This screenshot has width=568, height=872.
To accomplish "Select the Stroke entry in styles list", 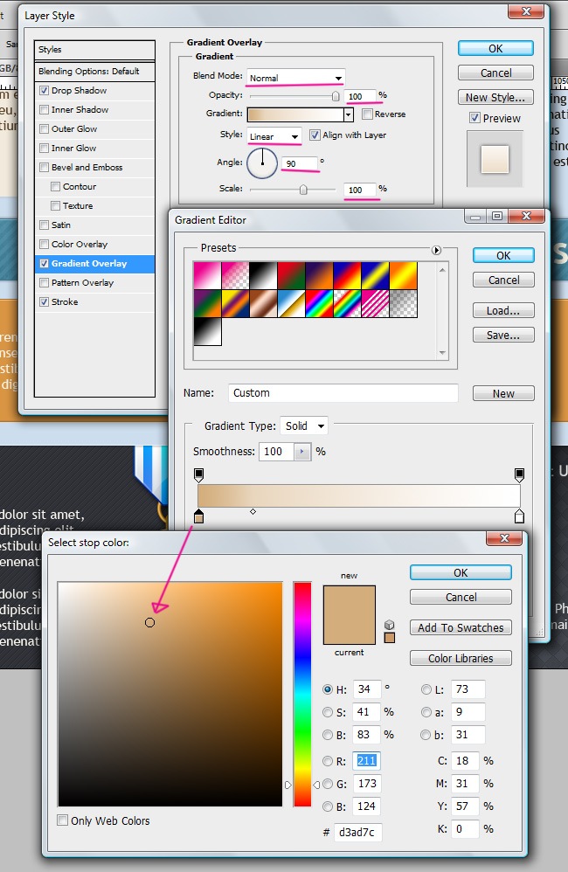I will click(65, 302).
